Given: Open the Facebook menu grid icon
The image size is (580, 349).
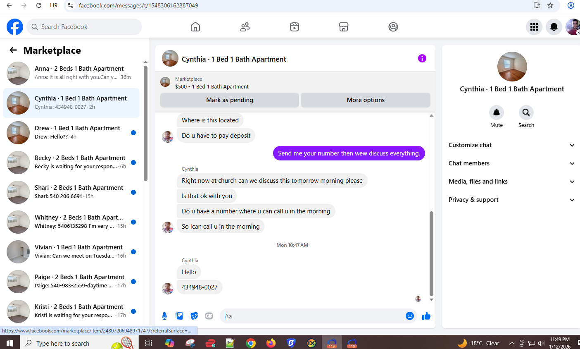Looking at the screenshot, I should [x=534, y=27].
